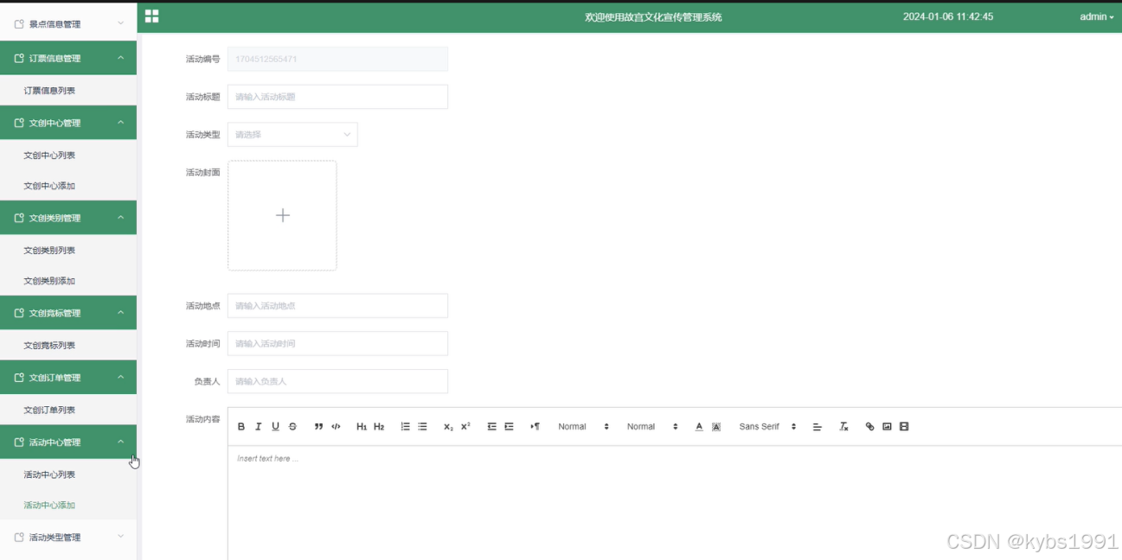Toggle bold formatting in the editor
1122x560 pixels.
241,427
